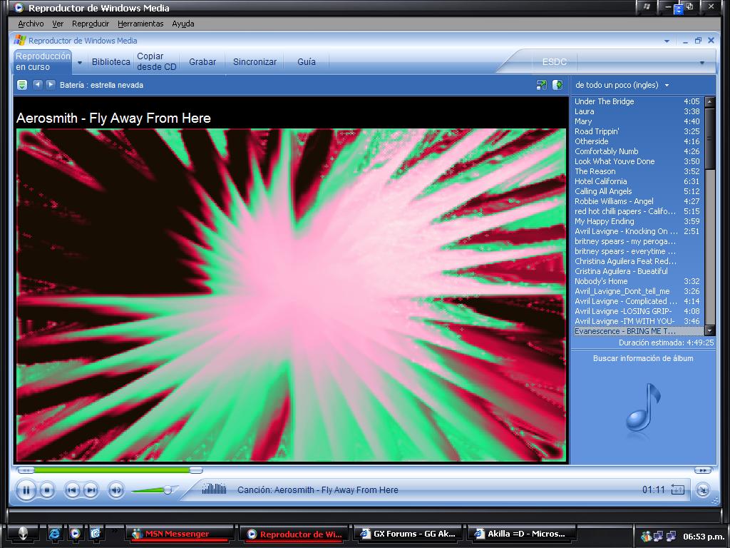Screen dimensions: 730x548
Task: Open the Reproducir menu
Action: coord(91,24)
